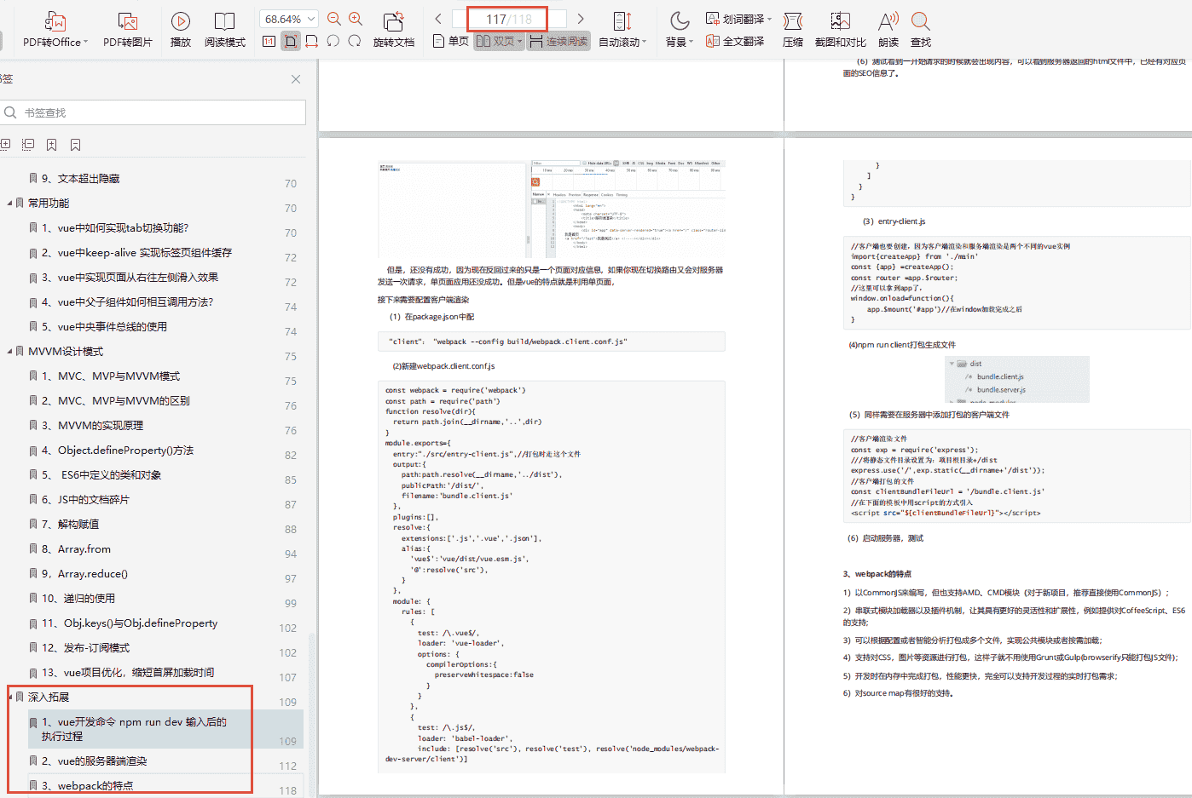Switch to 单页 single page view
Image resolution: width=1192 pixels, height=798 pixels.
click(x=451, y=41)
